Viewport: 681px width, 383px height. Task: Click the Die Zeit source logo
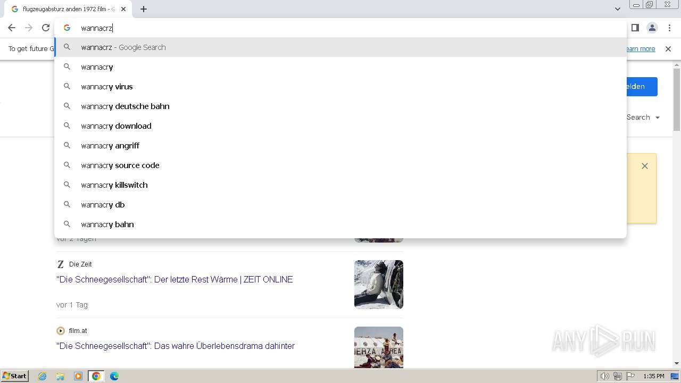point(61,264)
